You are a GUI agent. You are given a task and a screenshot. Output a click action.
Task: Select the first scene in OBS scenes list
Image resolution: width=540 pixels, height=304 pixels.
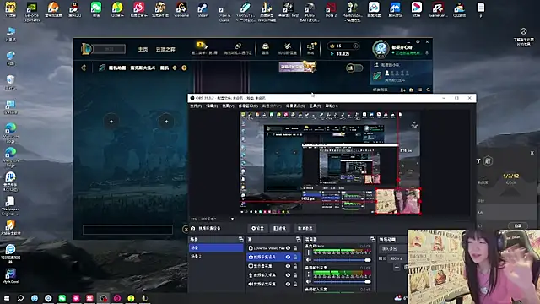[x=216, y=247]
